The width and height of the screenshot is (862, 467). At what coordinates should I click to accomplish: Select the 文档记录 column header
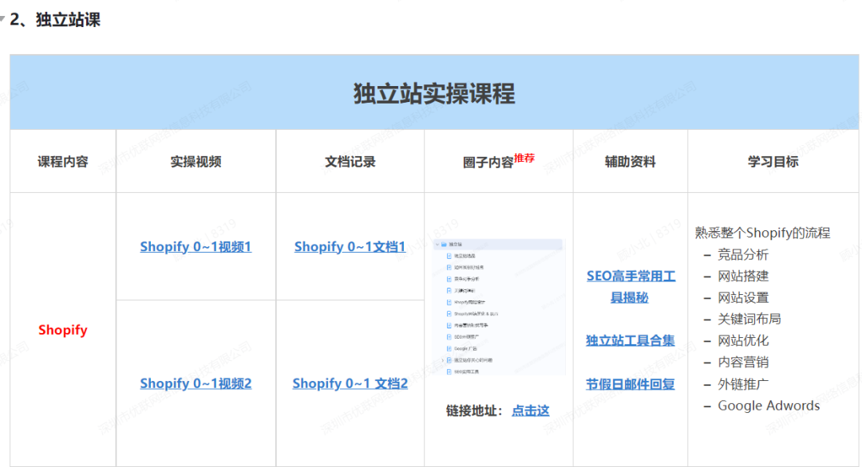click(x=350, y=162)
